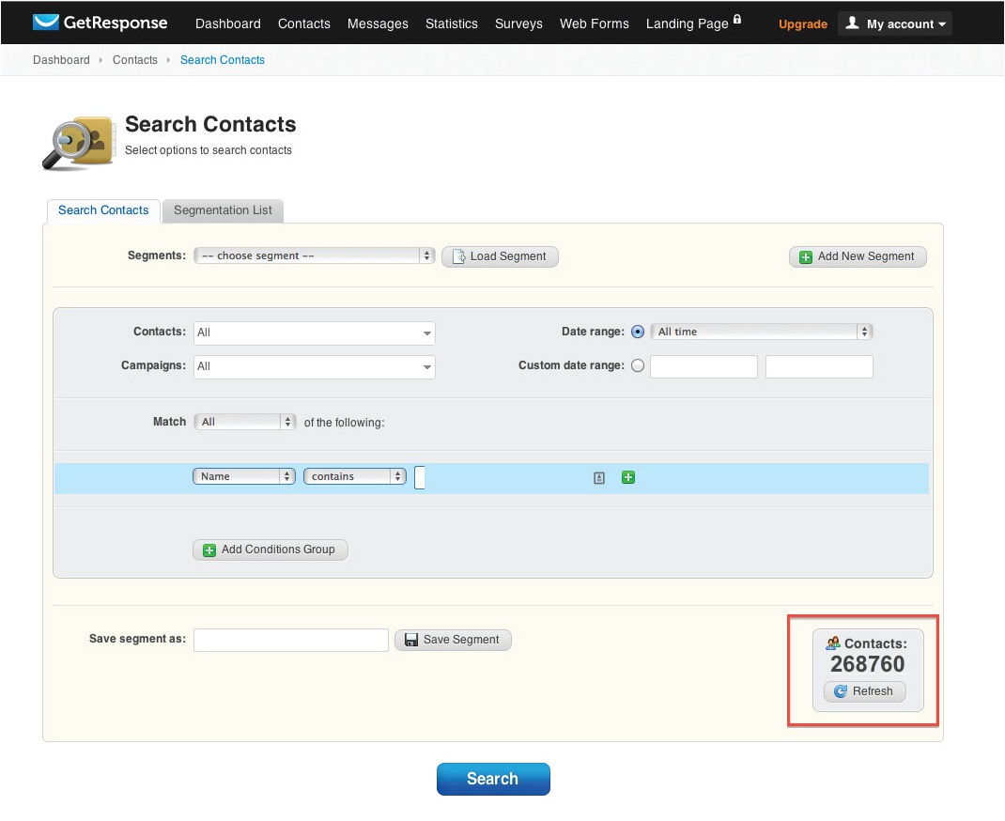The image size is (1005, 821).
Task: Open the contains operator dropdown
Action: (354, 476)
